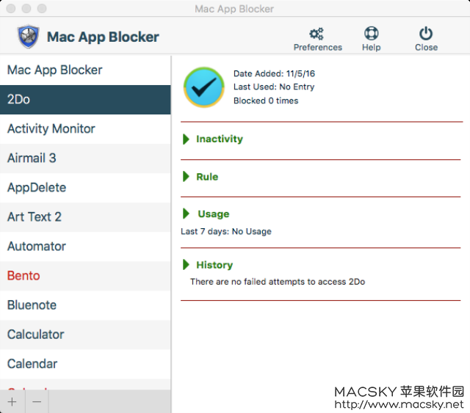The width and height of the screenshot is (470, 413).
Task: Select AppDelete in the list
Action: pyautogui.click(x=85, y=188)
